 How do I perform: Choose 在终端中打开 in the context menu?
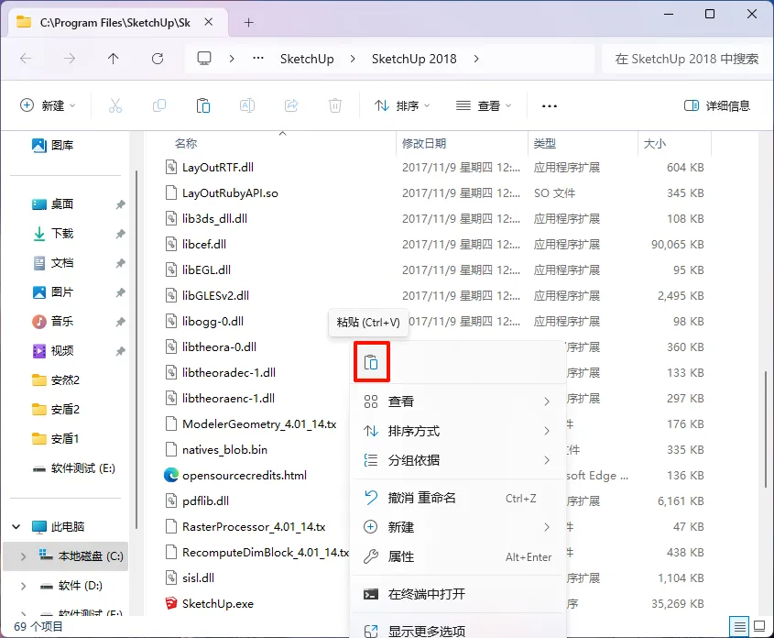coord(458,594)
